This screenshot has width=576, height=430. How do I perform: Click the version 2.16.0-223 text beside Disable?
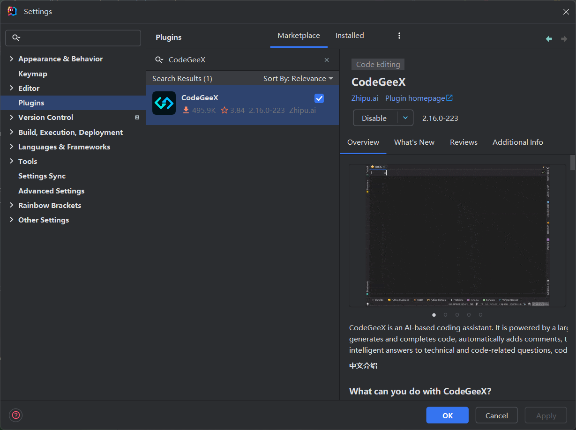pyautogui.click(x=440, y=118)
